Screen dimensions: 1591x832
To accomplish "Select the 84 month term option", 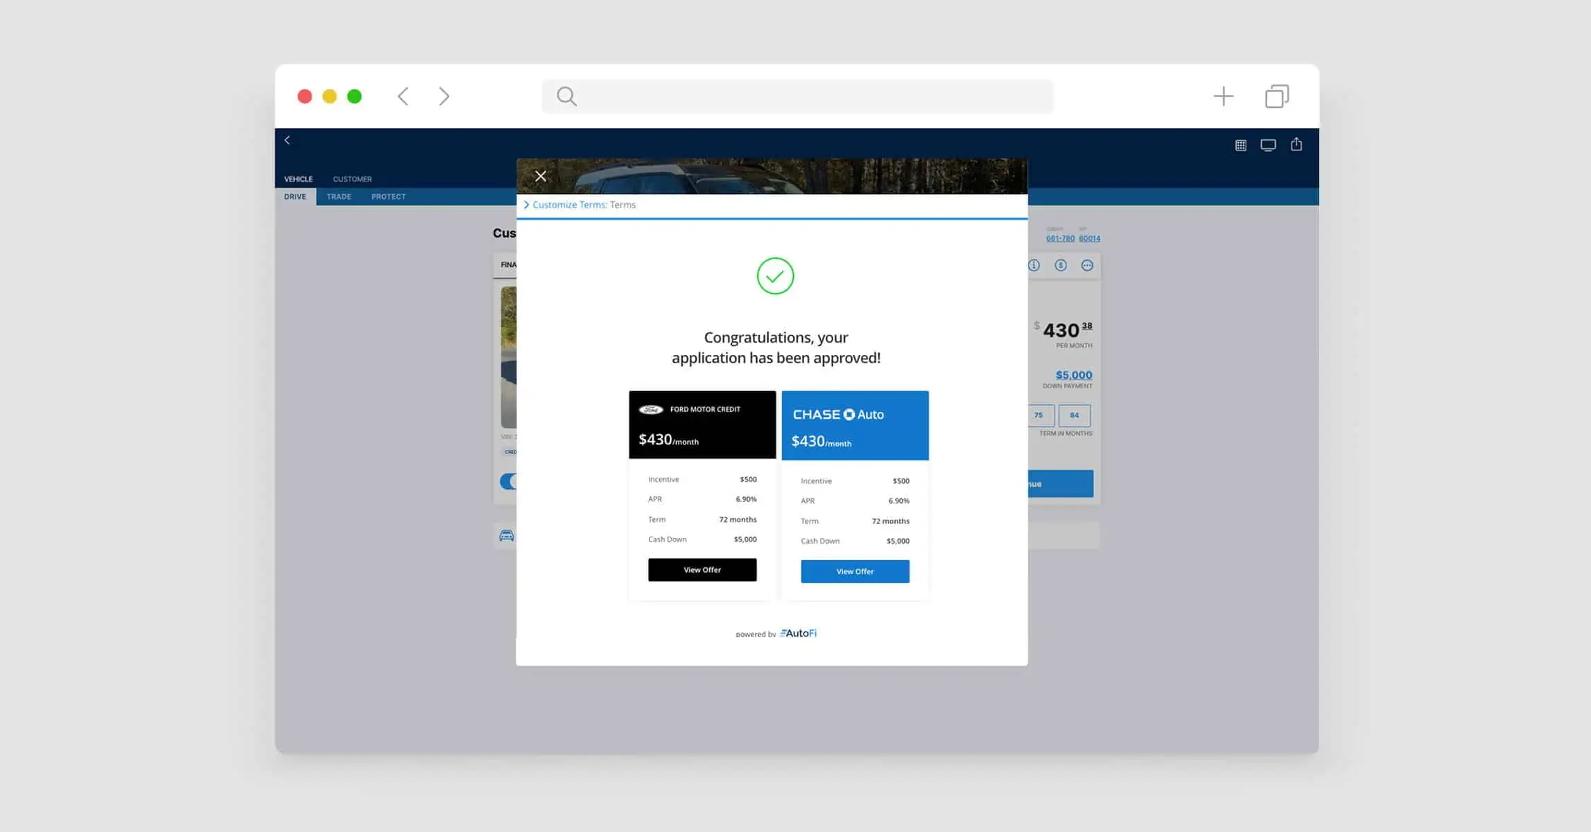I will click(x=1074, y=415).
